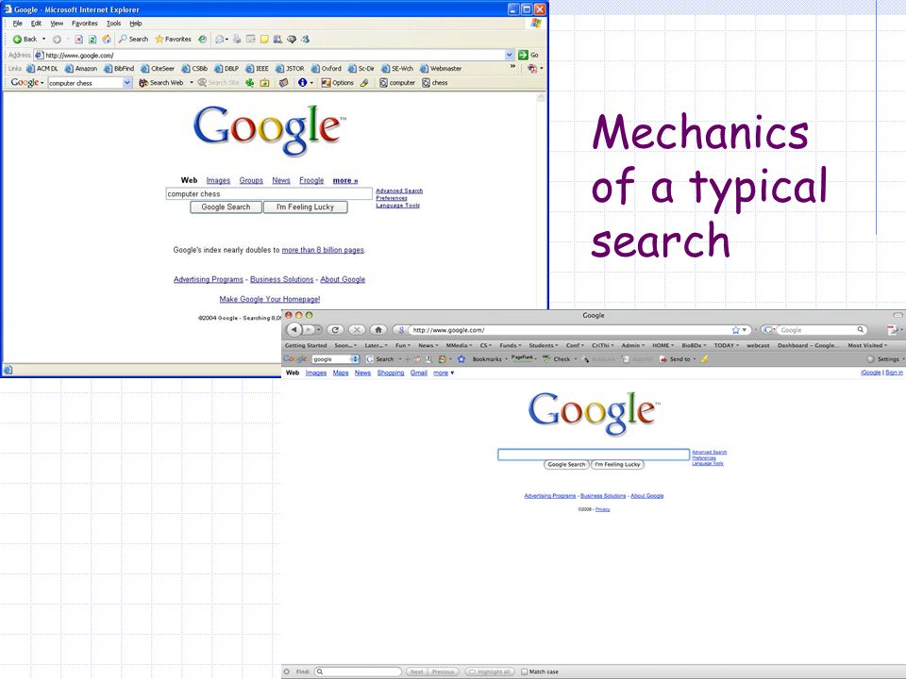
Task: Open the Tools menu in Internet Explorer
Action: 113,23
